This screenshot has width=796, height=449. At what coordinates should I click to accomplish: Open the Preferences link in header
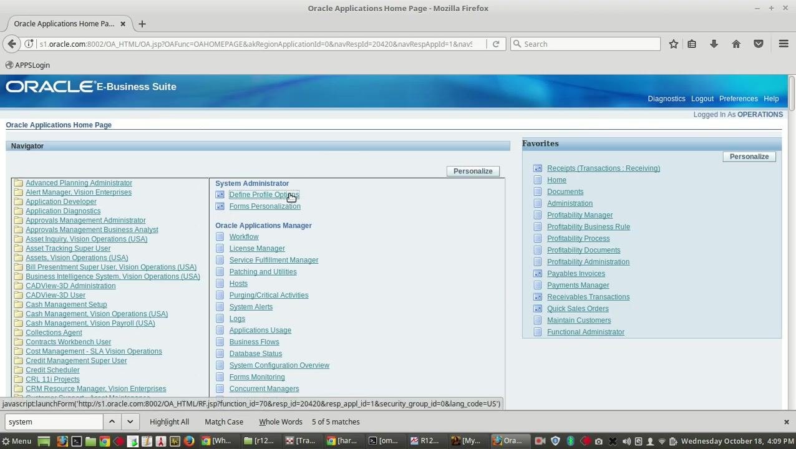739,99
